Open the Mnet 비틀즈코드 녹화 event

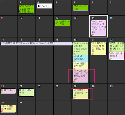point(81,66)
